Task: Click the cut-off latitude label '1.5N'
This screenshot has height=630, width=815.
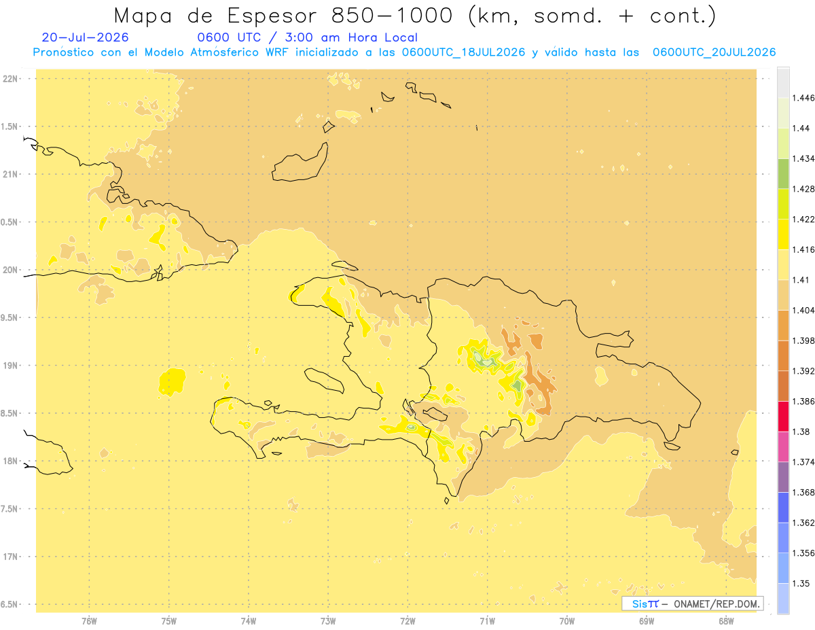Action: tap(10, 126)
